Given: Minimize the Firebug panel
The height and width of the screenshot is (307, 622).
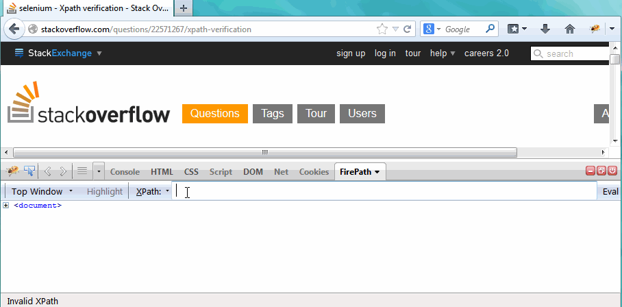Looking at the screenshot, I should coord(590,171).
